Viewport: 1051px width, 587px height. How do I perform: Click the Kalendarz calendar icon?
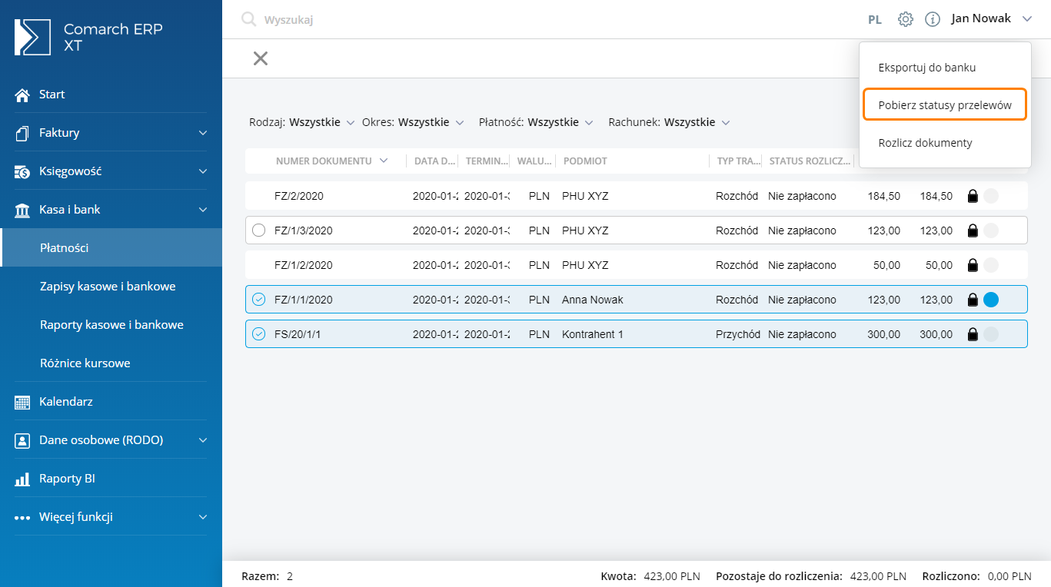coord(22,402)
